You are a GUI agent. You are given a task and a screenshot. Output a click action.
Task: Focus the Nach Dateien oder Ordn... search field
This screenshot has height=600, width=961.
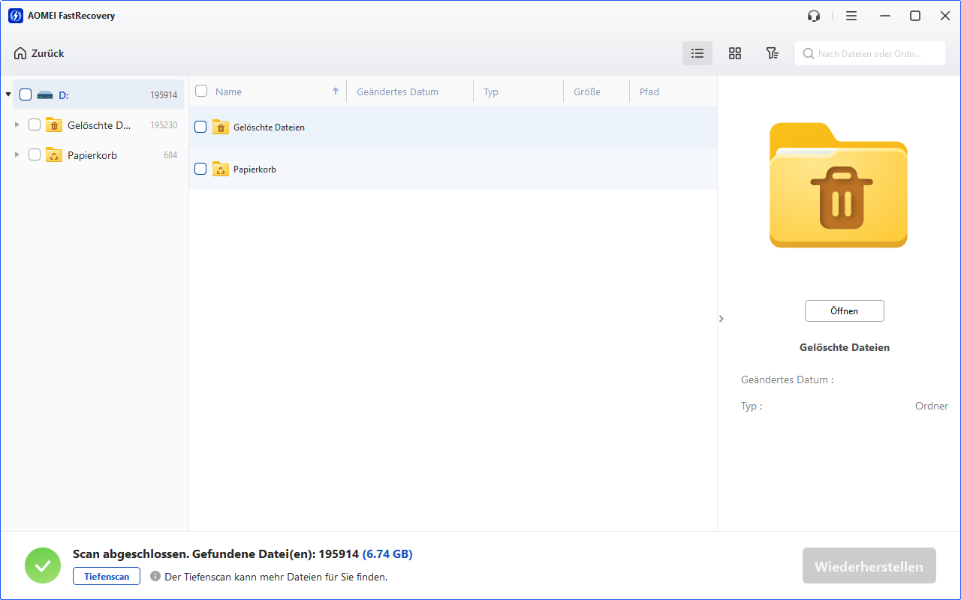coord(870,53)
